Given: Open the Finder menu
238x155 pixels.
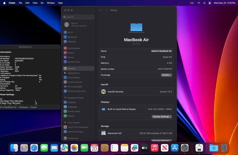Looking at the screenshot, I should pyautogui.click(x=12, y=3).
